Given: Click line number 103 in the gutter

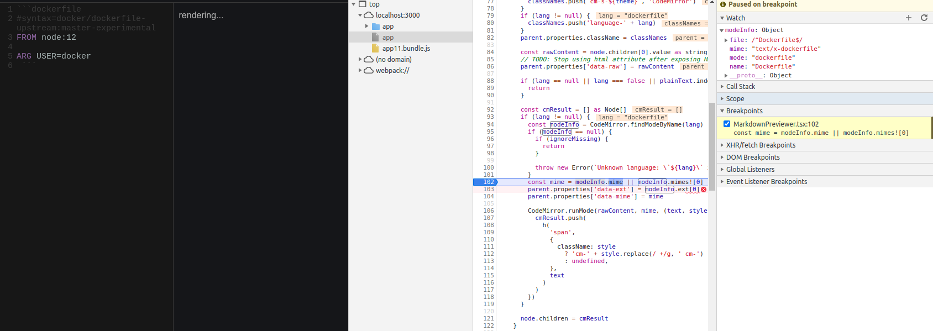Looking at the screenshot, I should coord(489,190).
